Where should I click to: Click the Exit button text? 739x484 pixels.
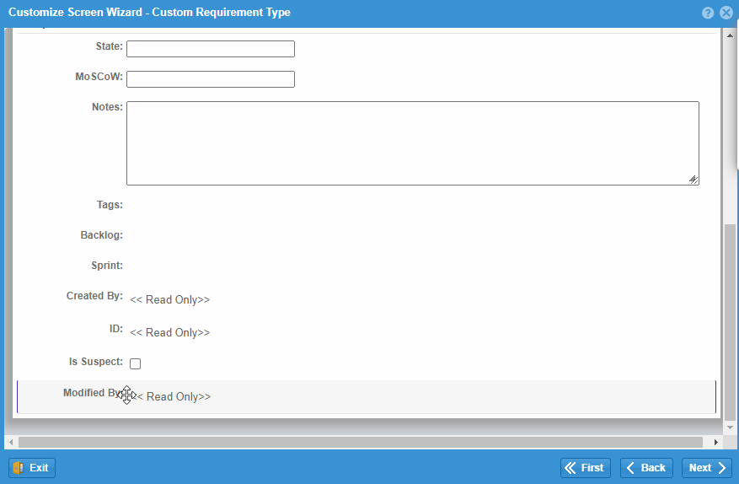pyautogui.click(x=39, y=468)
